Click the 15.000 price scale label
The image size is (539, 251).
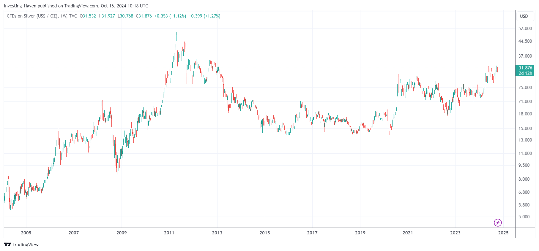coord(525,128)
